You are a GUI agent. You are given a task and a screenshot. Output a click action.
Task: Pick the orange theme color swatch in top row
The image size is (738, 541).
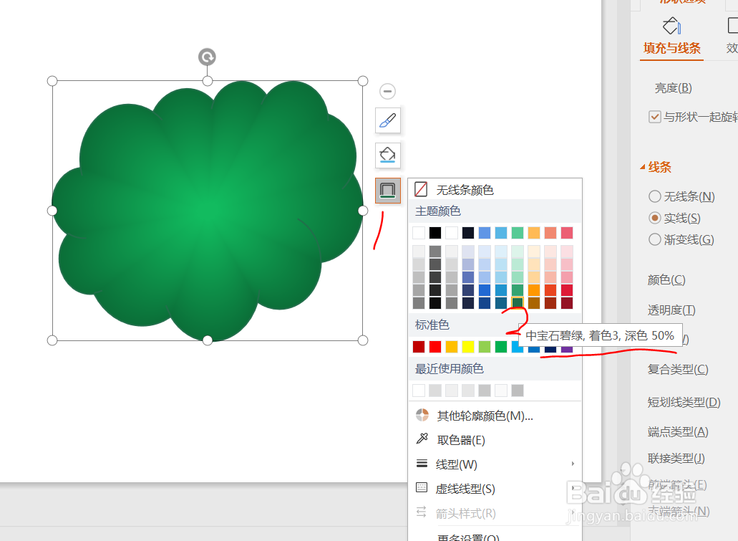pos(534,233)
